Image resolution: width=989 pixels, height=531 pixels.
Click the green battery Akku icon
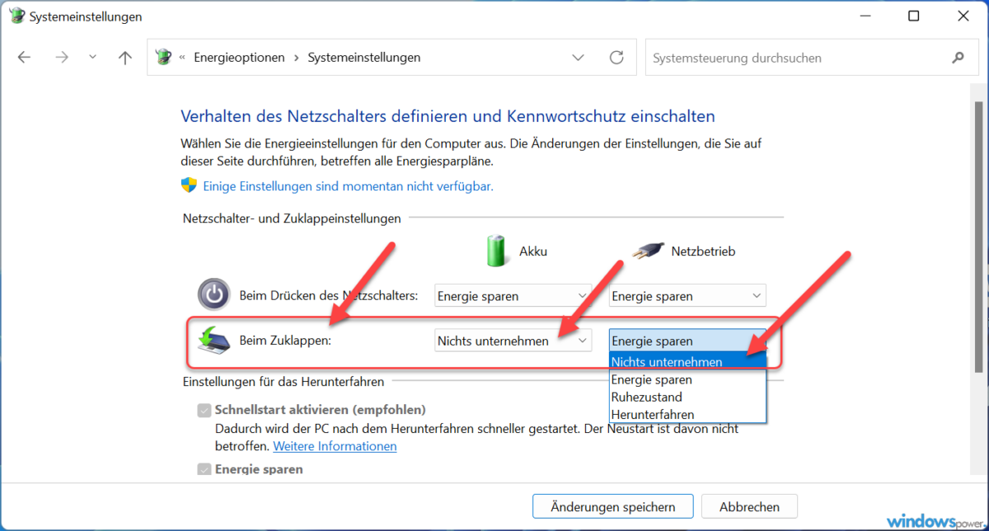(496, 251)
